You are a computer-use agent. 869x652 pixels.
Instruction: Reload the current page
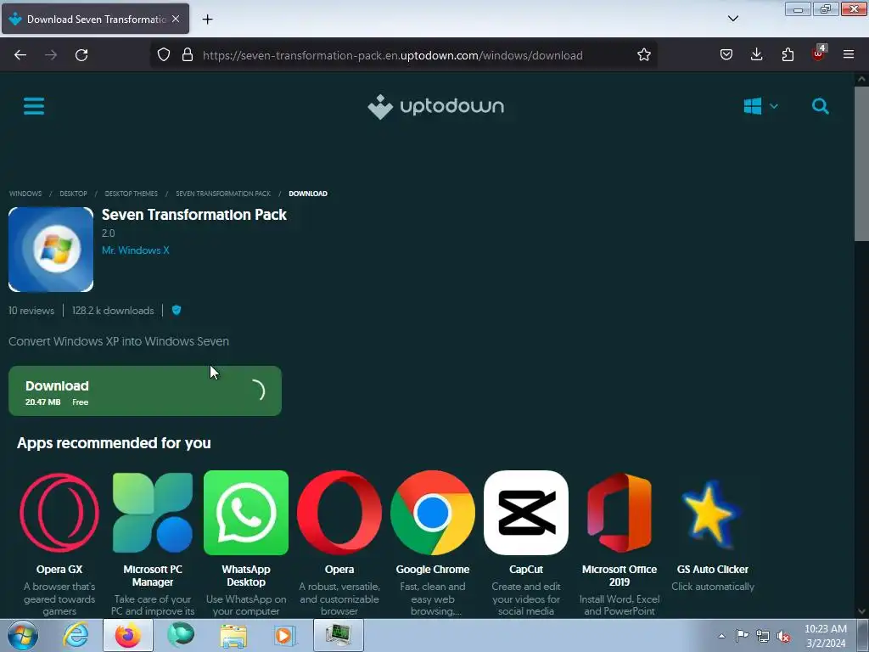[81, 55]
